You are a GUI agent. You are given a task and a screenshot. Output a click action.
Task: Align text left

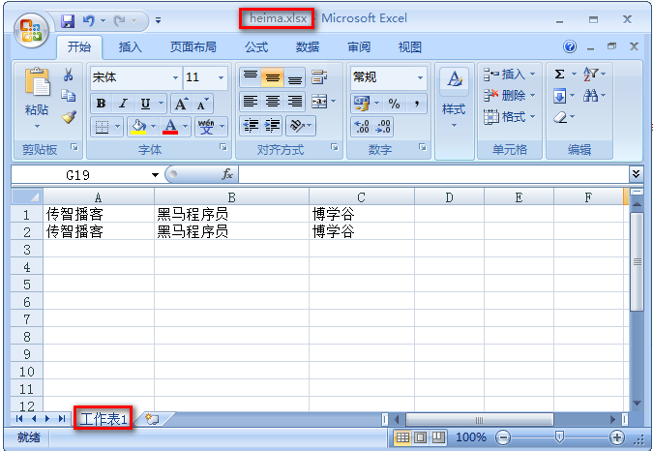pos(251,102)
